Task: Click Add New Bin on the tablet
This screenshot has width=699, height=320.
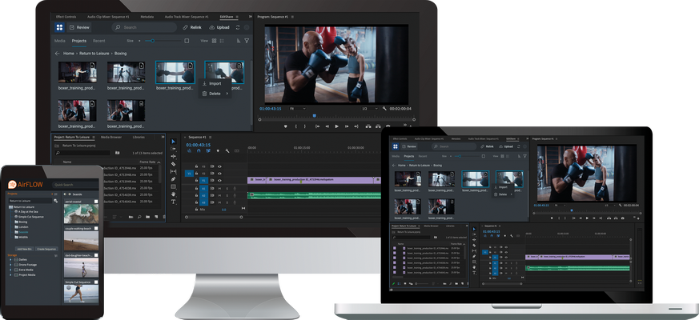Action: coord(25,249)
